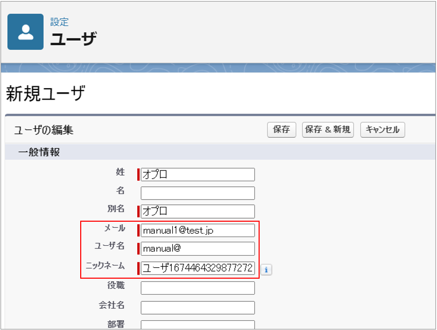Click the ユーザ title next to avatar
The image size is (437, 330).
pos(73,38)
